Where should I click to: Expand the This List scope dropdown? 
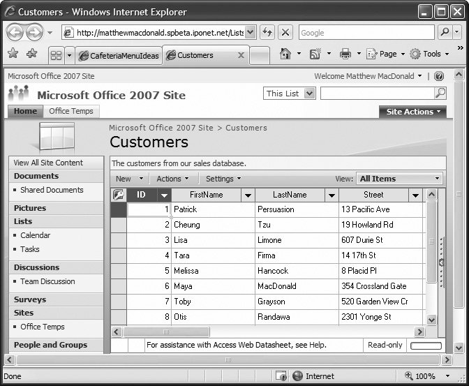tap(310, 94)
